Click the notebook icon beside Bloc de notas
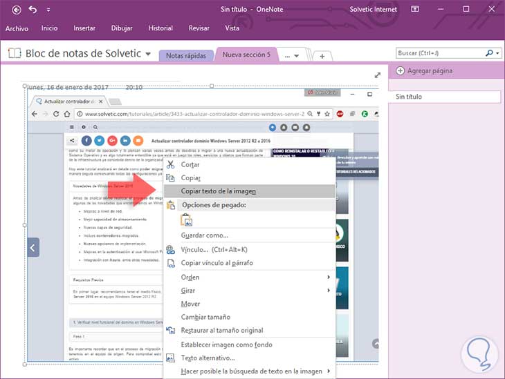Screen dimensions: 505x379 (15, 53)
